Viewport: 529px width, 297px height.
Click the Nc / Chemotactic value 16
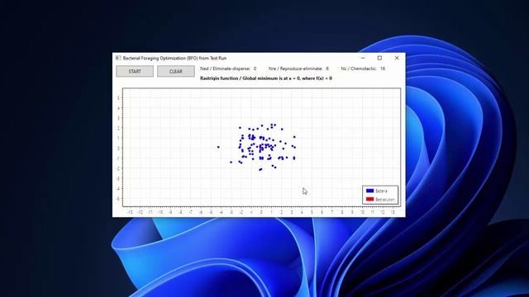382,68
